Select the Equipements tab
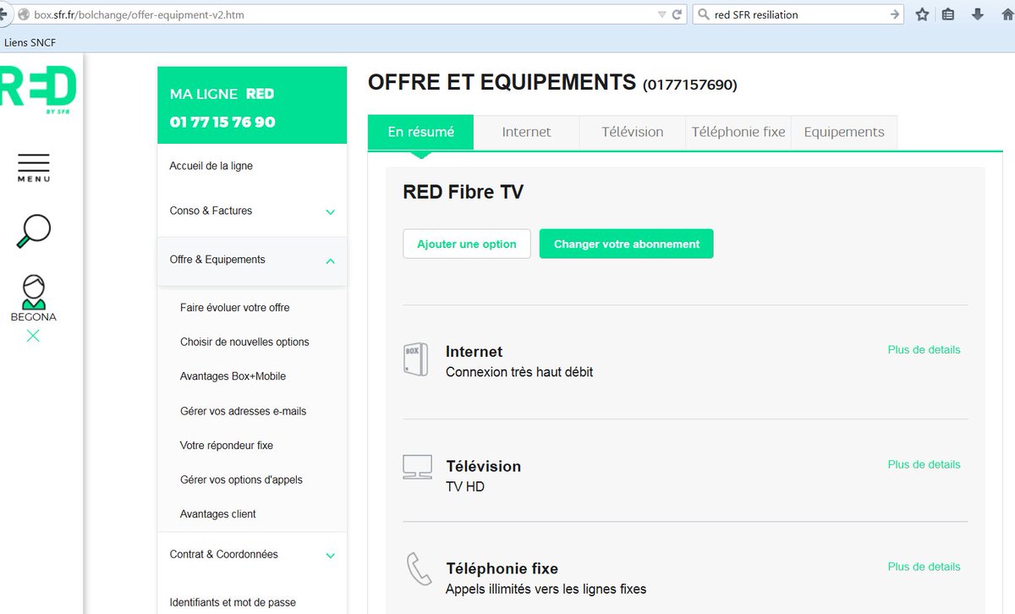Viewport: 1015px width, 614px height. point(844,132)
